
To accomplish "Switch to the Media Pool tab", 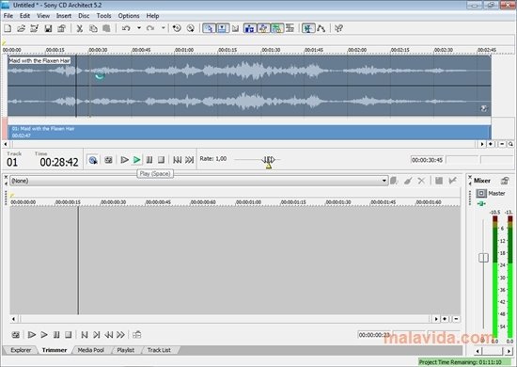I will (x=90, y=350).
